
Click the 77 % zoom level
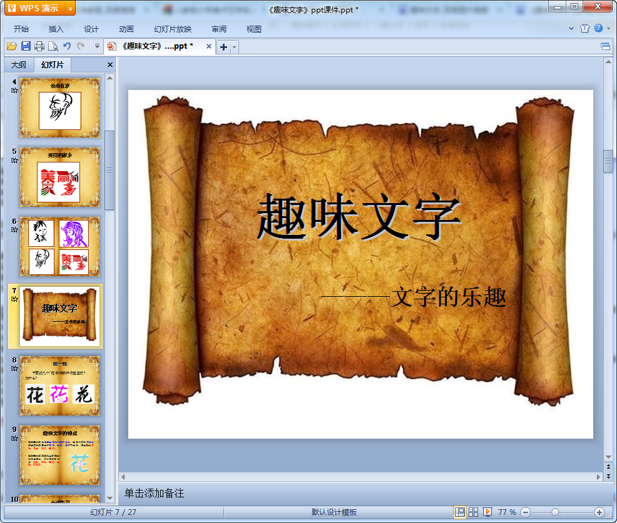[507, 512]
